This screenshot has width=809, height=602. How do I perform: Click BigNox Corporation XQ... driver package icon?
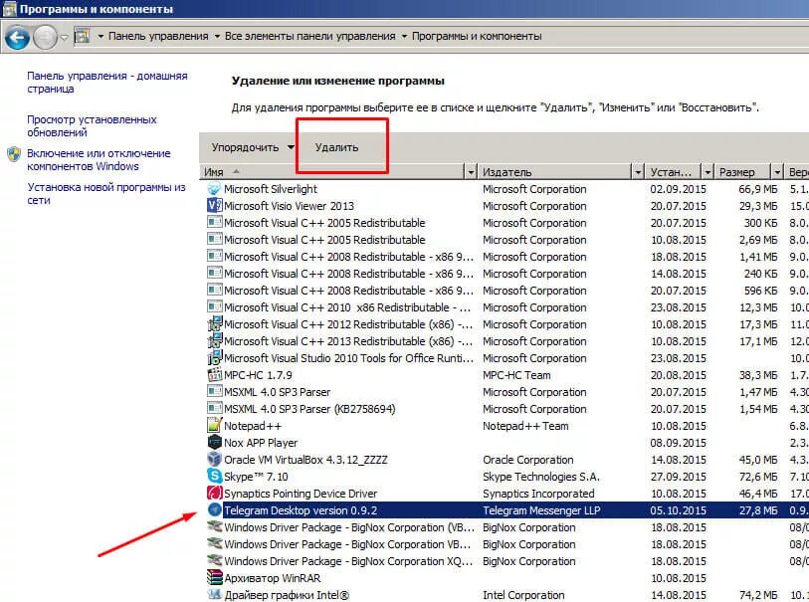pyautogui.click(x=214, y=561)
